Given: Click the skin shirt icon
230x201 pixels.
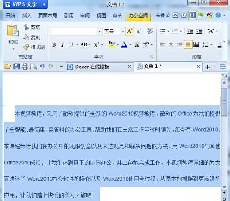Looking at the screenshot, I should click(183, 15).
